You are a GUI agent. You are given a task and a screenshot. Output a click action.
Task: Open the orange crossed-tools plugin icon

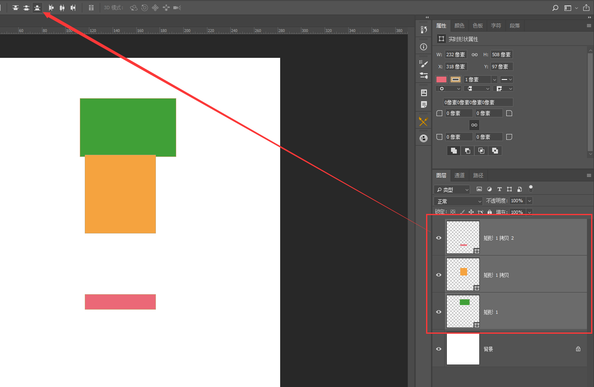(423, 122)
